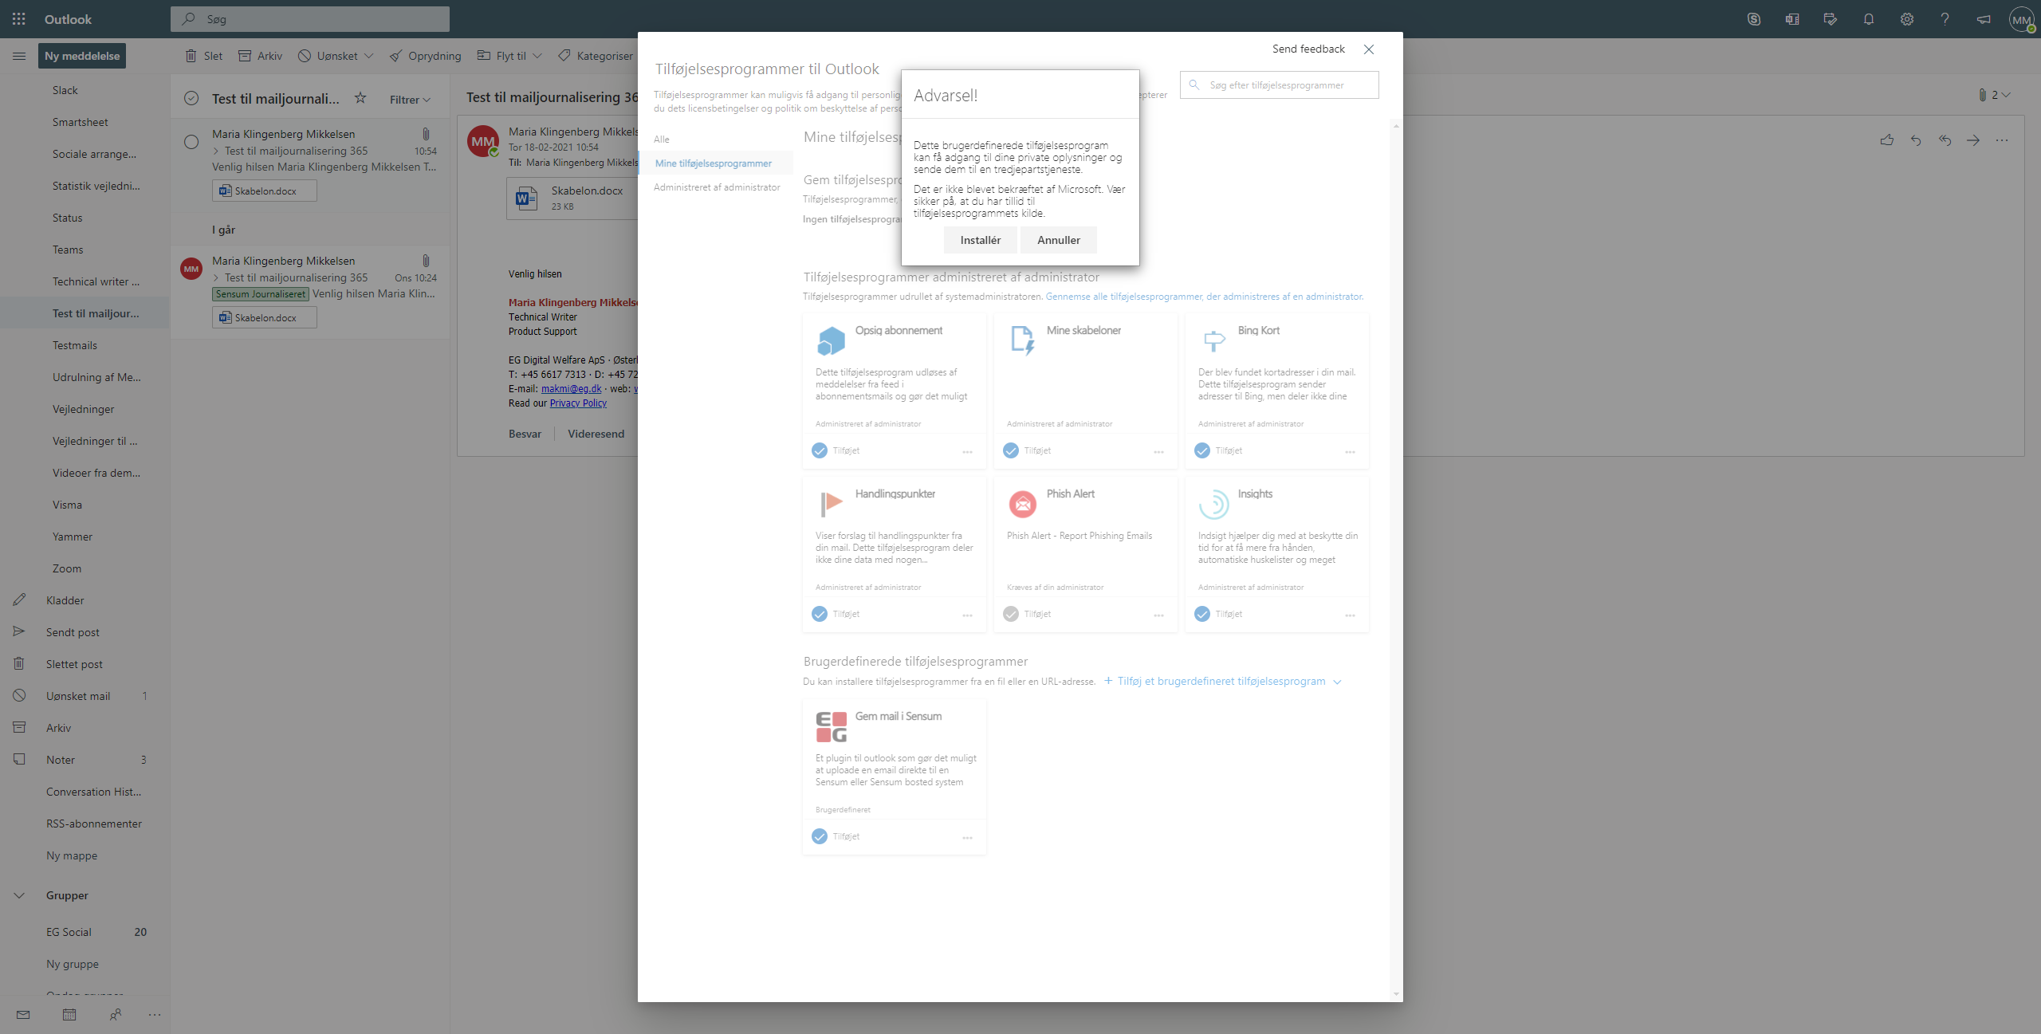Select the Alle add-ins category
The image size is (2041, 1034).
662,140
